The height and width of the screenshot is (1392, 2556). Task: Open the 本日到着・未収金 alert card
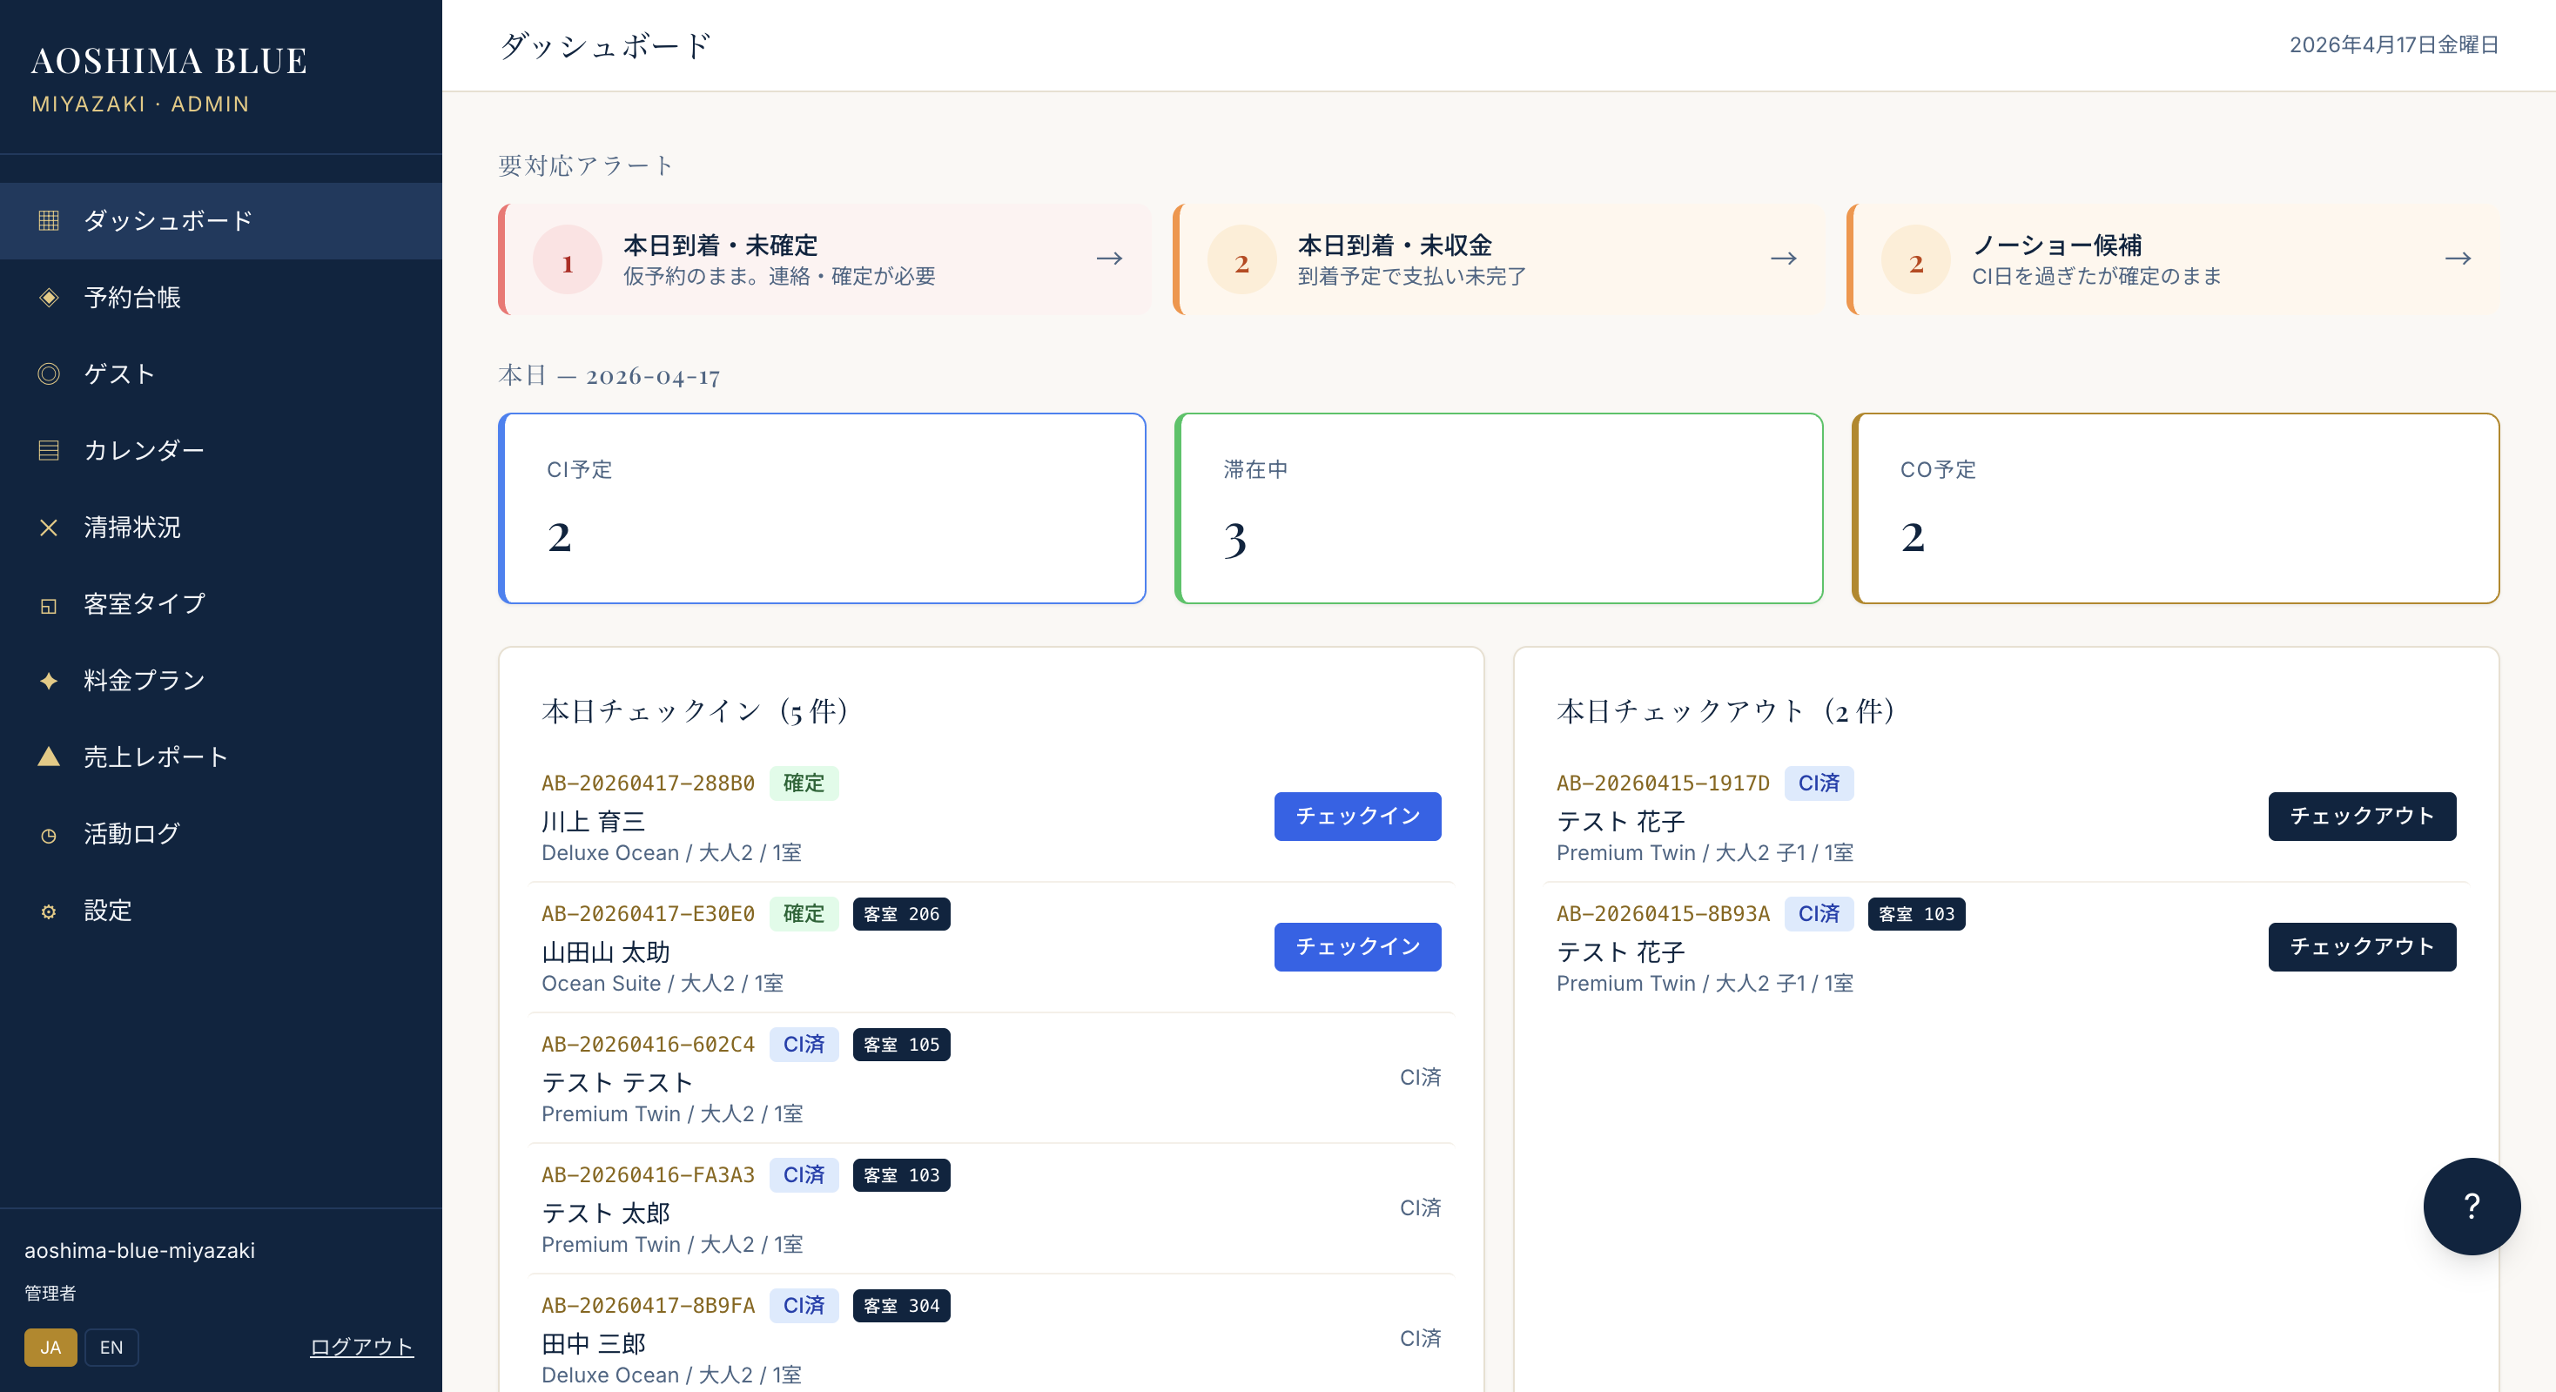(x=1498, y=259)
